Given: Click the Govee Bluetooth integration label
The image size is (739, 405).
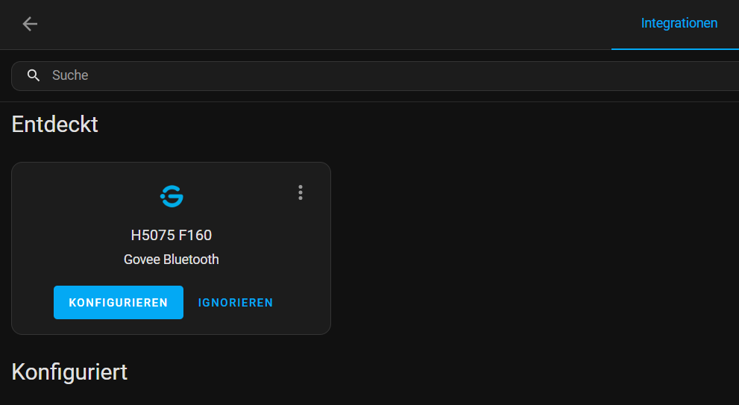Looking at the screenshot, I should tap(171, 260).
